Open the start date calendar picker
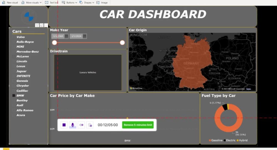The width and height of the screenshot is (277, 150). 66,36
